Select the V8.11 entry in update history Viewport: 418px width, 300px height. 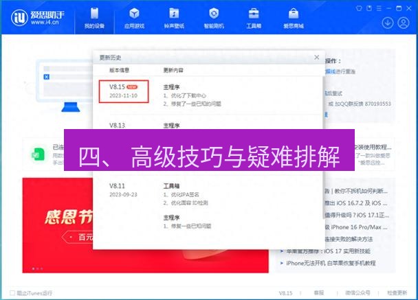point(117,186)
